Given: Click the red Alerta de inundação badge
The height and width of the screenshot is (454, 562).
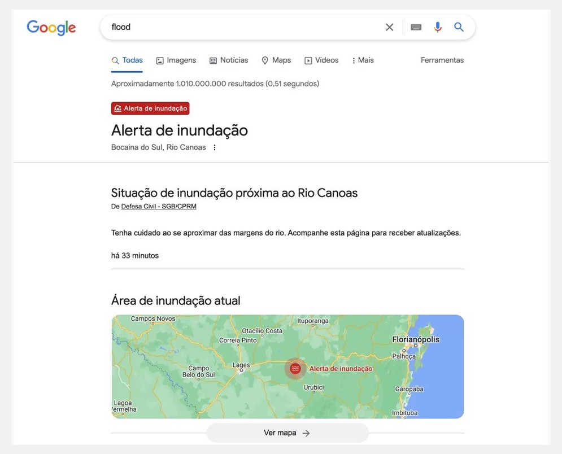Looking at the screenshot, I should pyautogui.click(x=150, y=108).
